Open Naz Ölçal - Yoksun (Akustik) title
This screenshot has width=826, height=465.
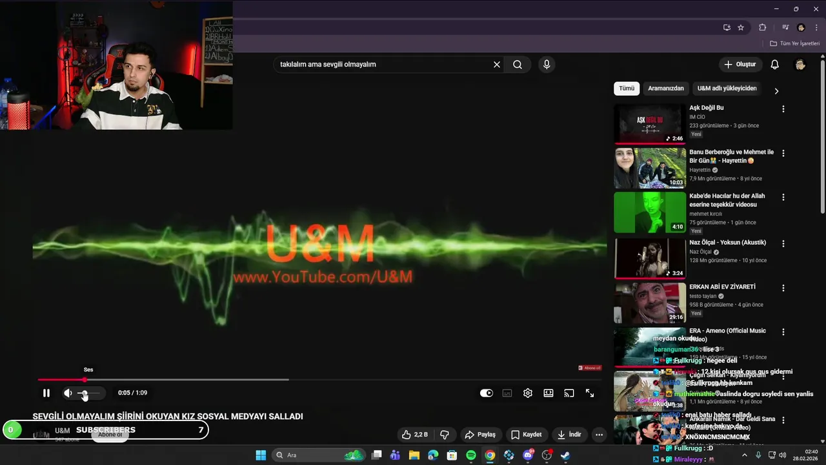(x=728, y=243)
